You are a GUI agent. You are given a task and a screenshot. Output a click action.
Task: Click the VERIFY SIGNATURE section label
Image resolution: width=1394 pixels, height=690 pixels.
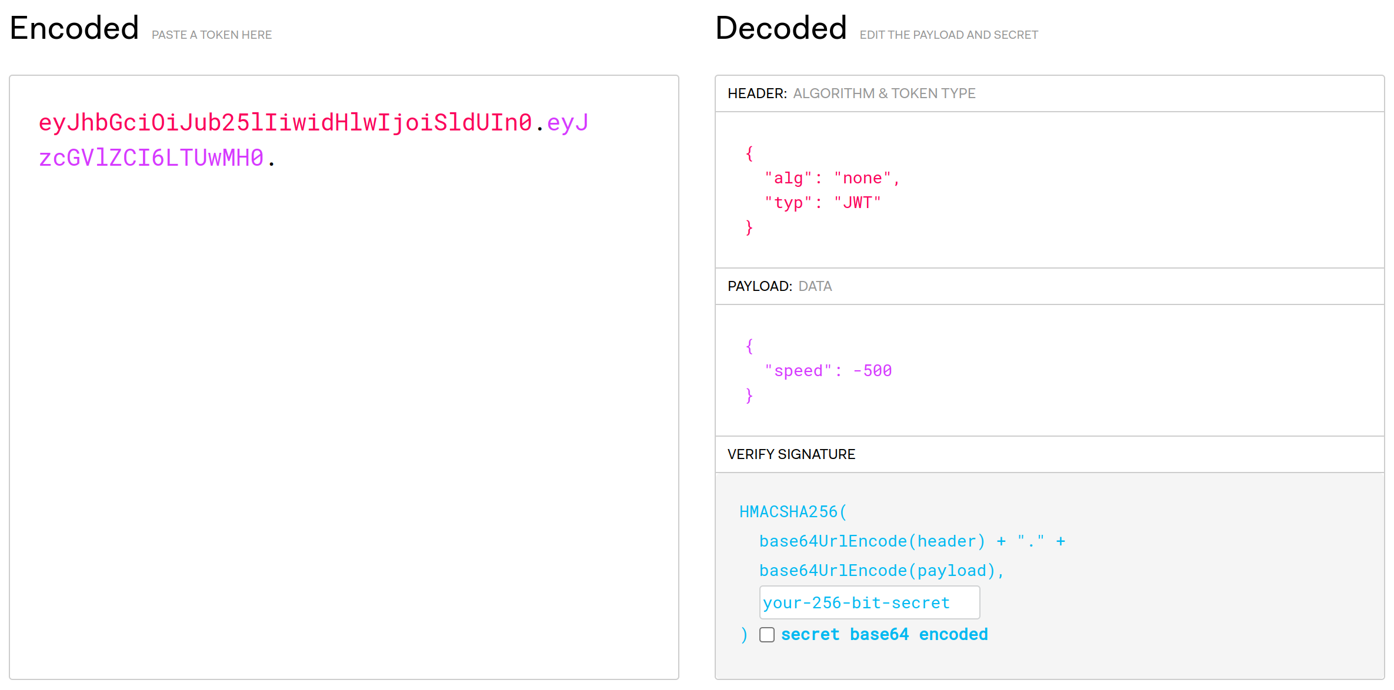(791, 454)
